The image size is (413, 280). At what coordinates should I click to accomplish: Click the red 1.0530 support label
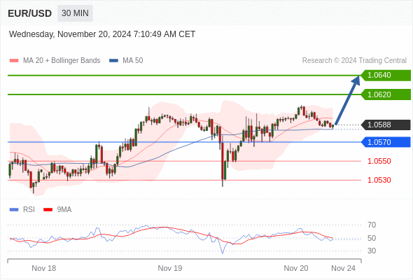379,180
